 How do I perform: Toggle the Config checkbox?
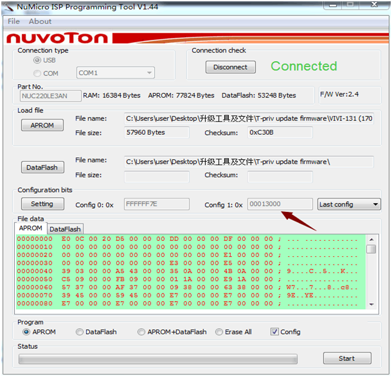coord(274,332)
